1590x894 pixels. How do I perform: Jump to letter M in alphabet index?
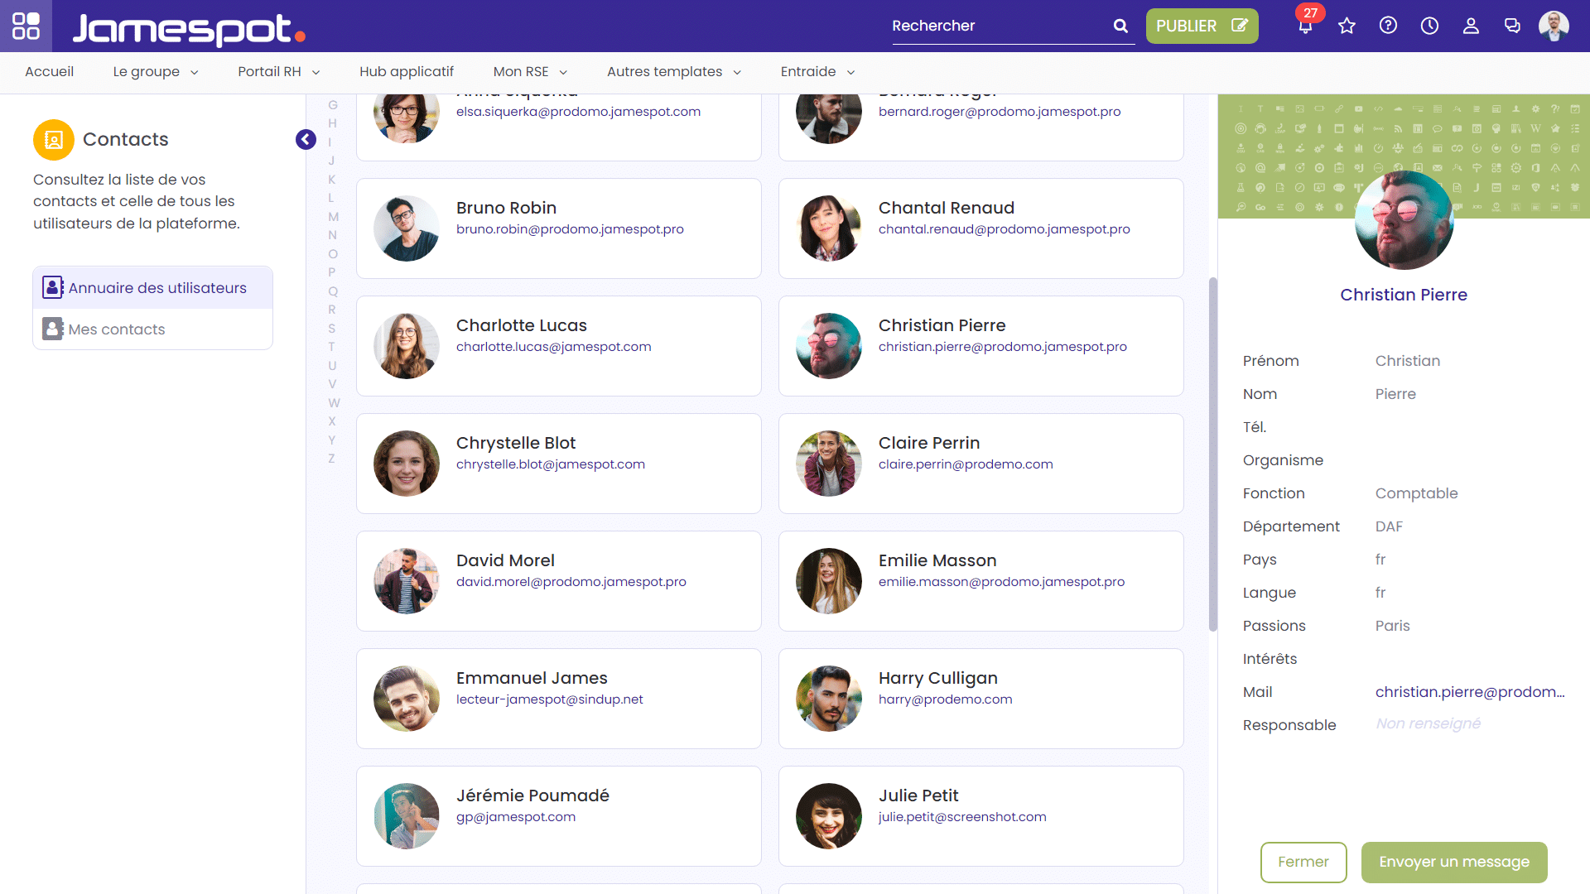tap(333, 217)
